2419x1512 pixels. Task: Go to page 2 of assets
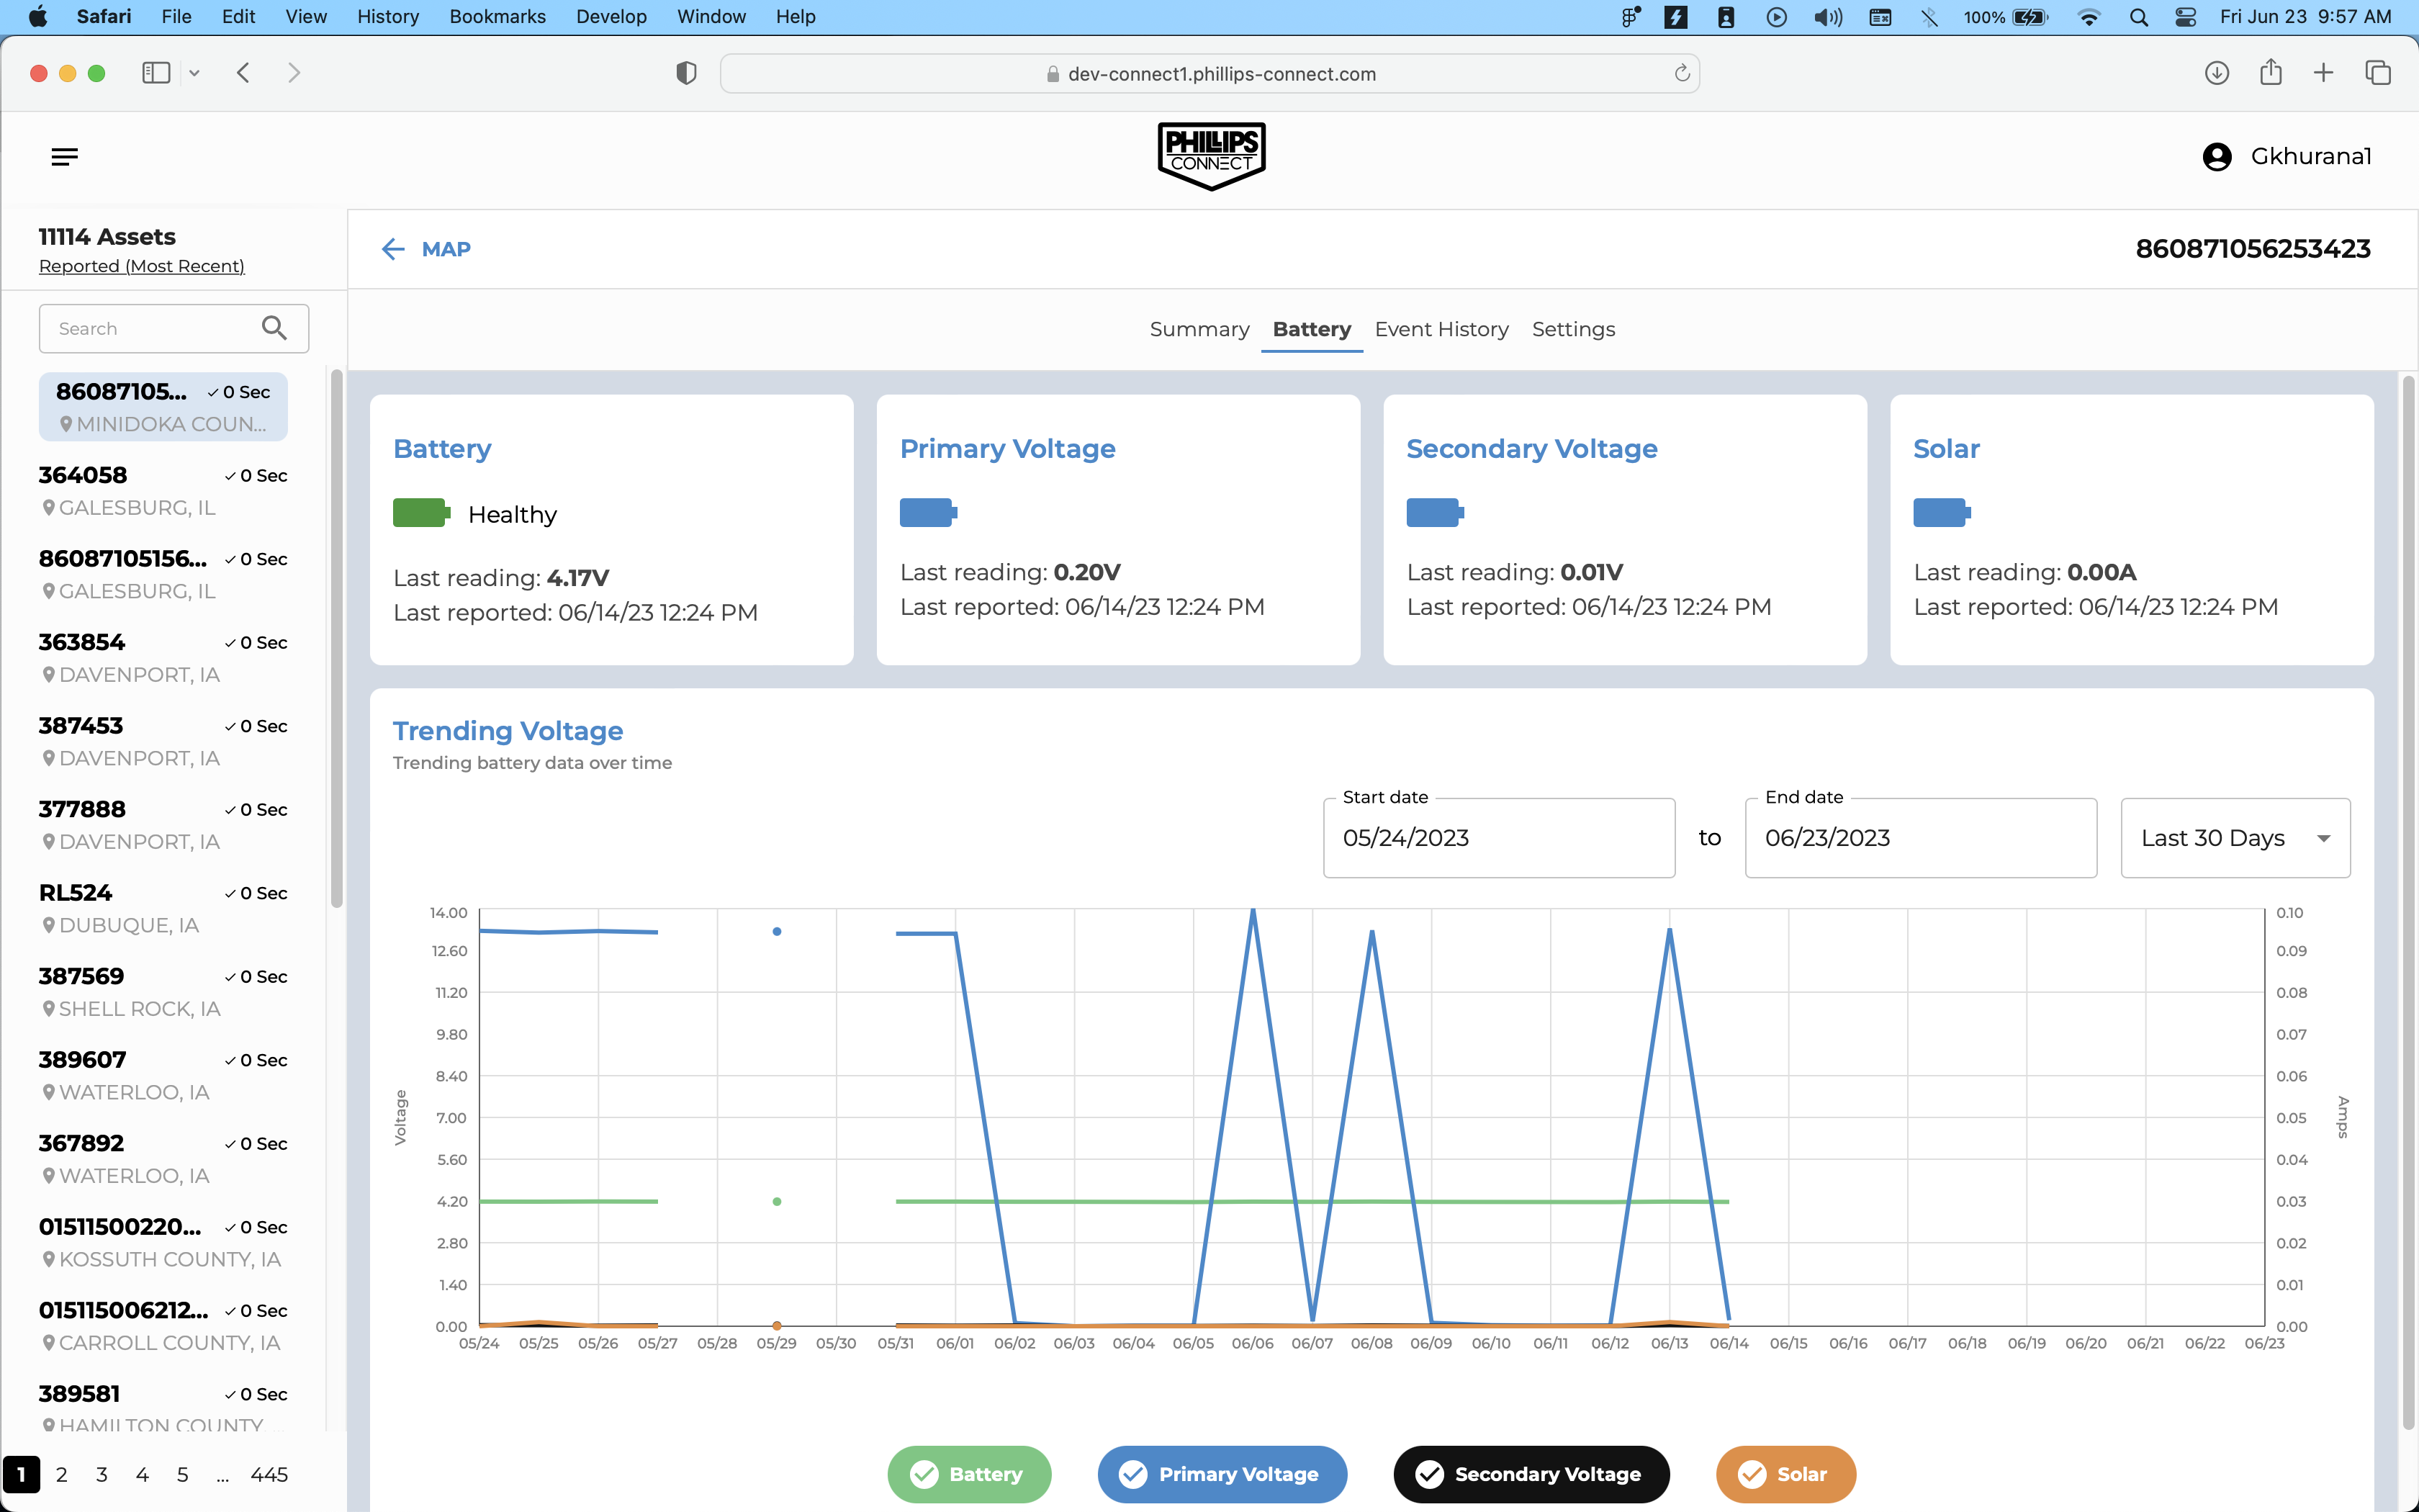(62, 1475)
